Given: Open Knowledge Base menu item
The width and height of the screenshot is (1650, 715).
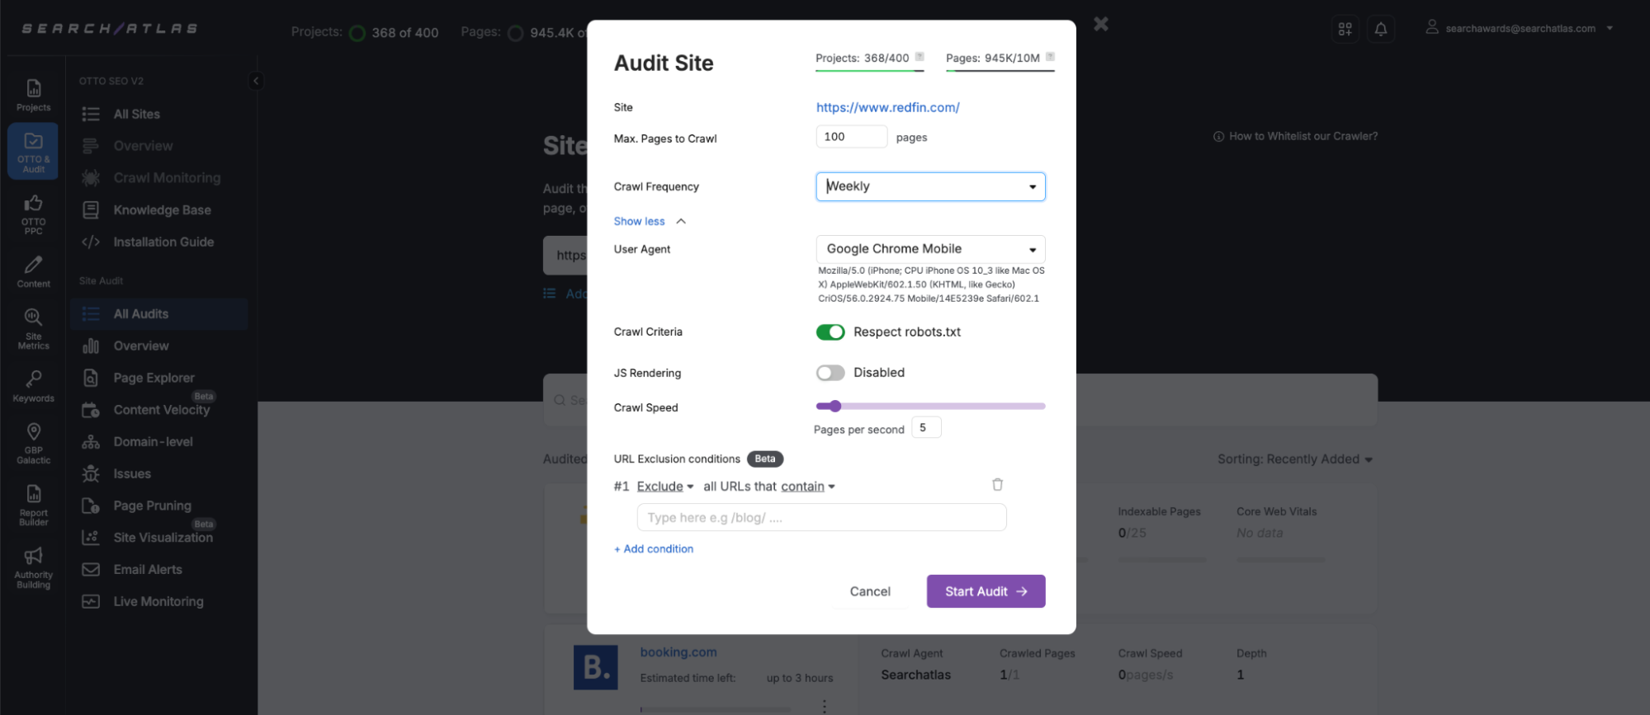Looking at the screenshot, I should tap(162, 210).
